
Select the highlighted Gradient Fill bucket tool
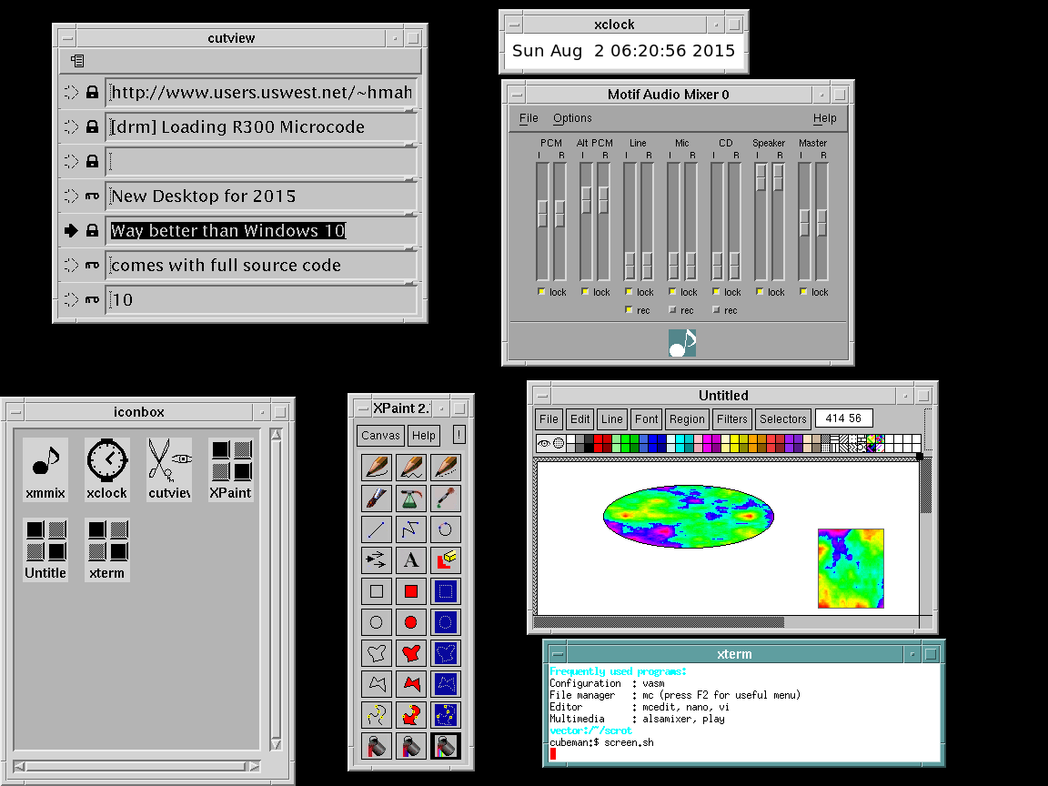[x=445, y=746]
